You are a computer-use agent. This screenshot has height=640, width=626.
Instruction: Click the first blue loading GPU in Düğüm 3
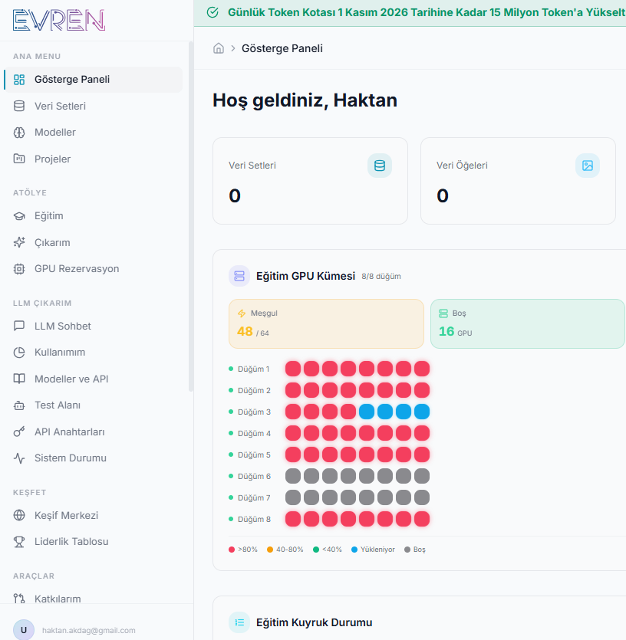point(367,412)
